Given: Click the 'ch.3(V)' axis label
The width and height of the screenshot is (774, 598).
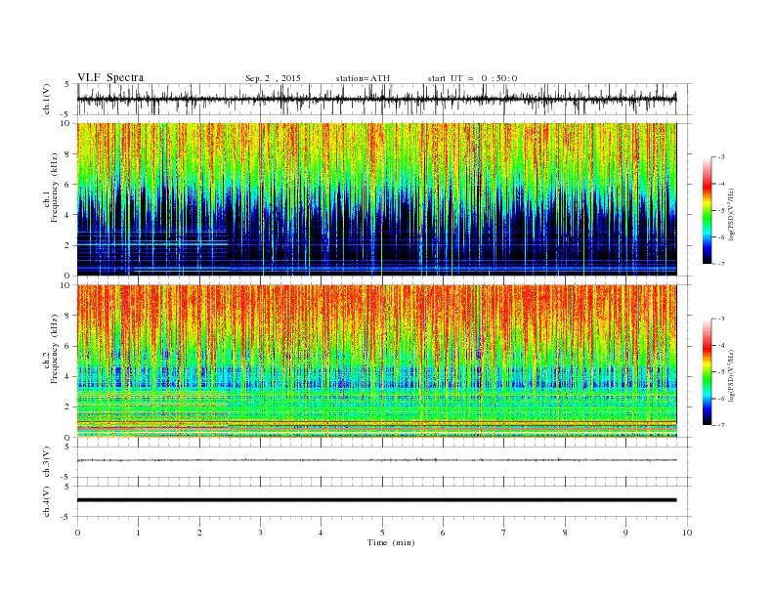Looking at the screenshot, I should (47, 462).
